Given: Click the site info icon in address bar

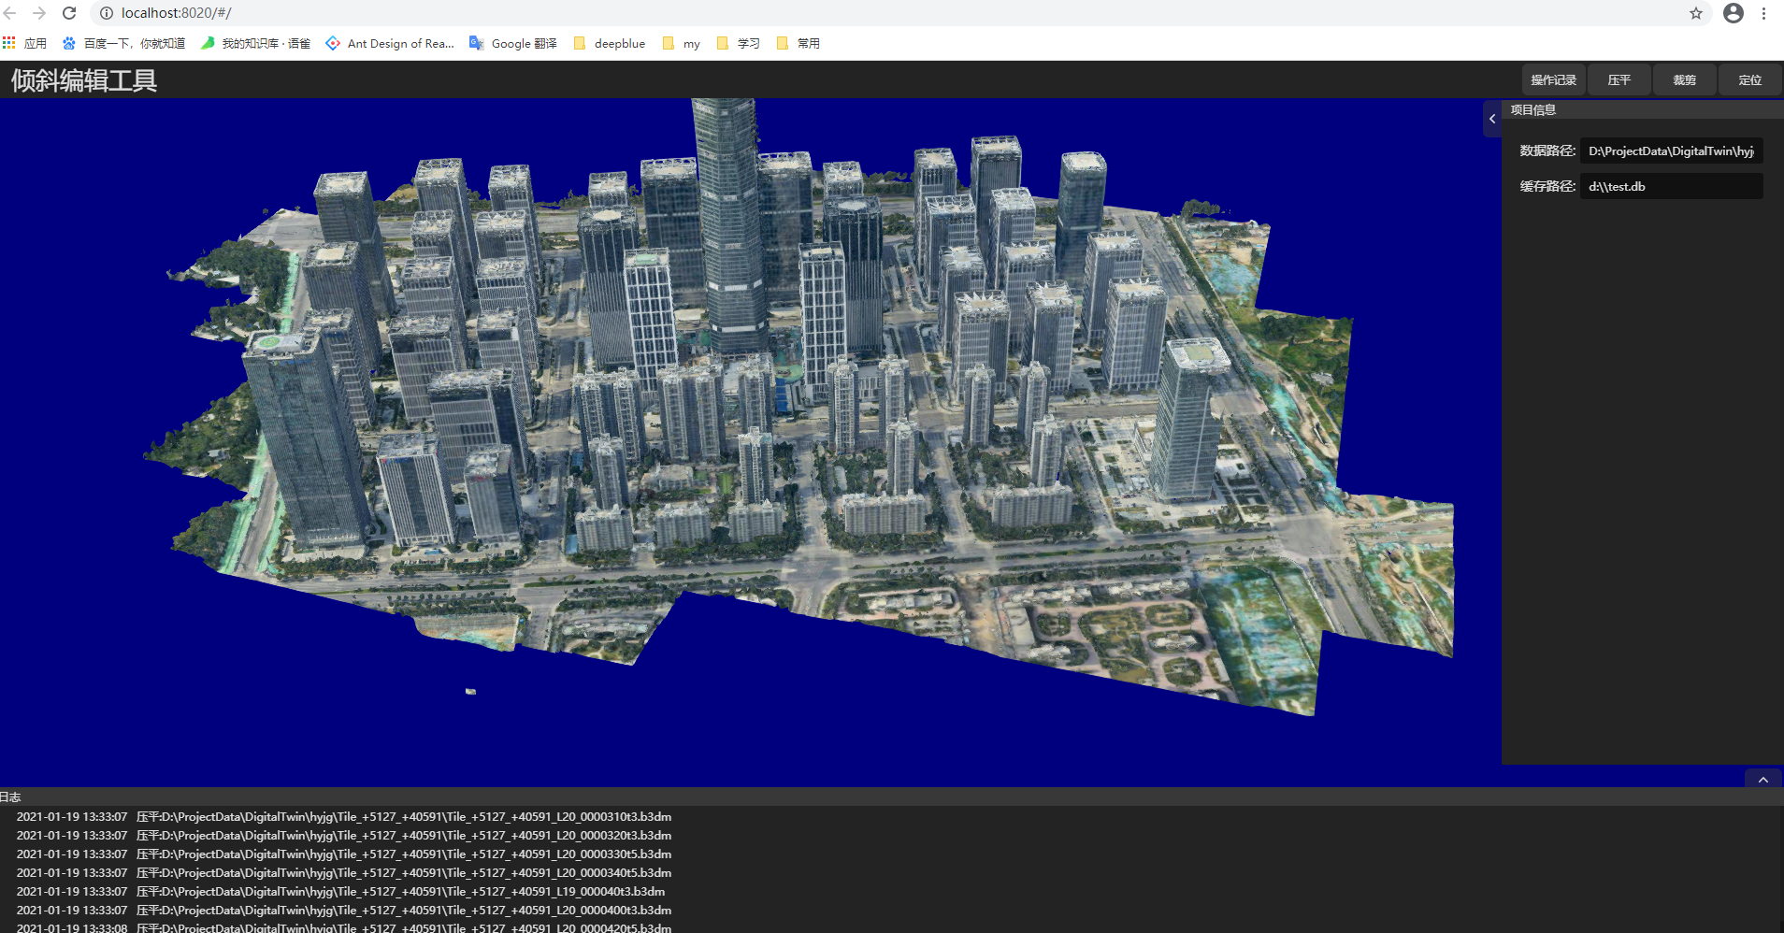Looking at the screenshot, I should 107,13.
